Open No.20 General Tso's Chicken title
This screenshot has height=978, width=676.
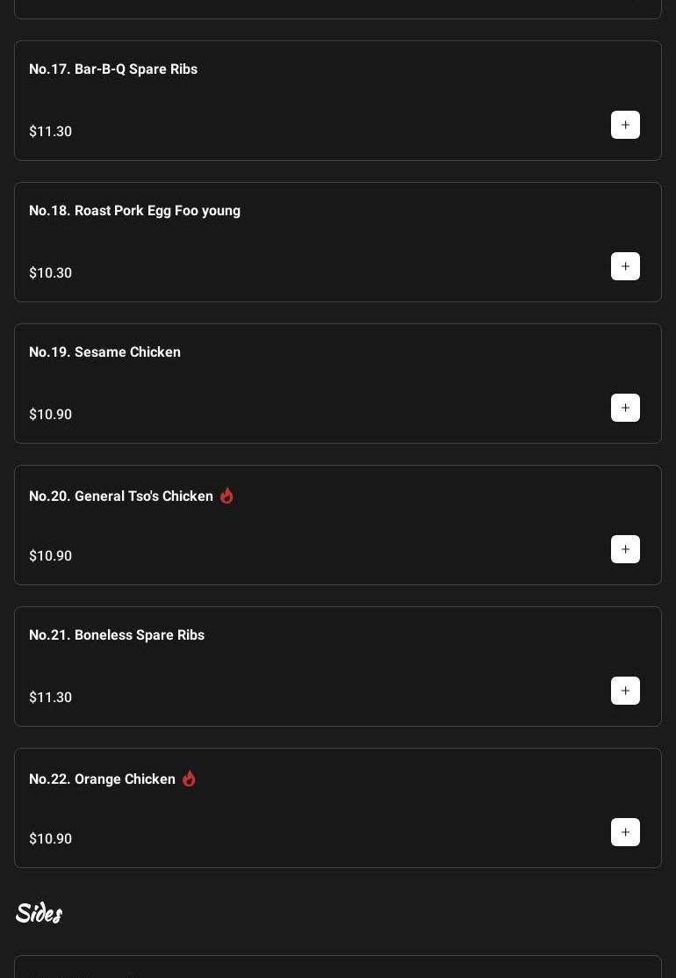coord(121,496)
